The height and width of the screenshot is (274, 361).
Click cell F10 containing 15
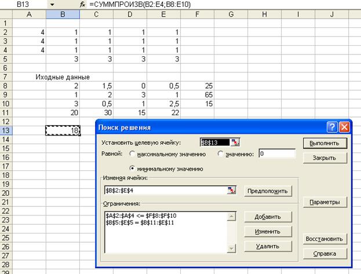(x=198, y=104)
